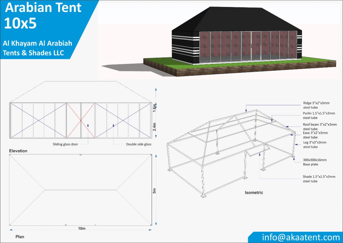
Task: Click the Al Khayam Al Arabiah company name
Action: [x=37, y=44]
